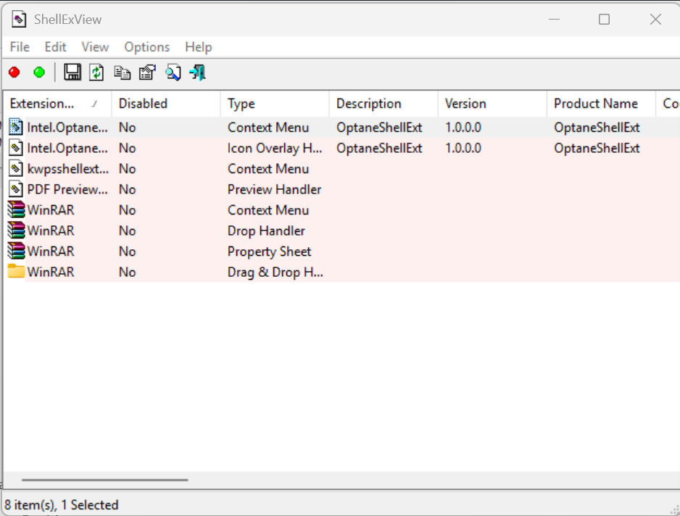Select the first Intel.Optane extension name

[x=67, y=128]
